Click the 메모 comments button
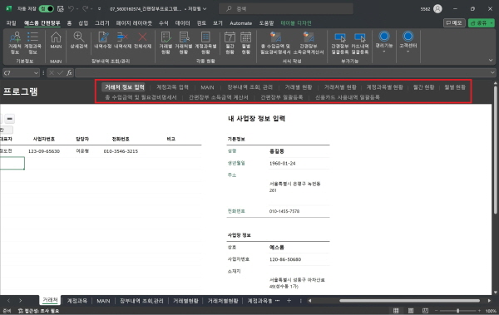Image resolution: width=499 pixels, height=315 pixels. click(454, 23)
